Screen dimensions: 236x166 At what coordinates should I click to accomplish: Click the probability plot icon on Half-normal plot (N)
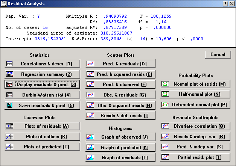[165, 94]
